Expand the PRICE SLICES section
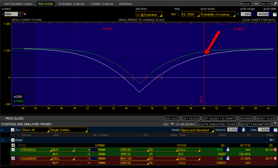 click(x=3, y=118)
